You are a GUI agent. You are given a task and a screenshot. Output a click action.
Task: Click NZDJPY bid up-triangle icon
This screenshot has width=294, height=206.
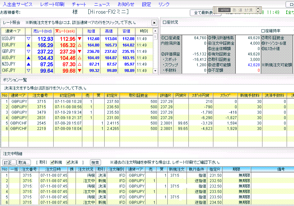pyautogui.click(x=28, y=64)
